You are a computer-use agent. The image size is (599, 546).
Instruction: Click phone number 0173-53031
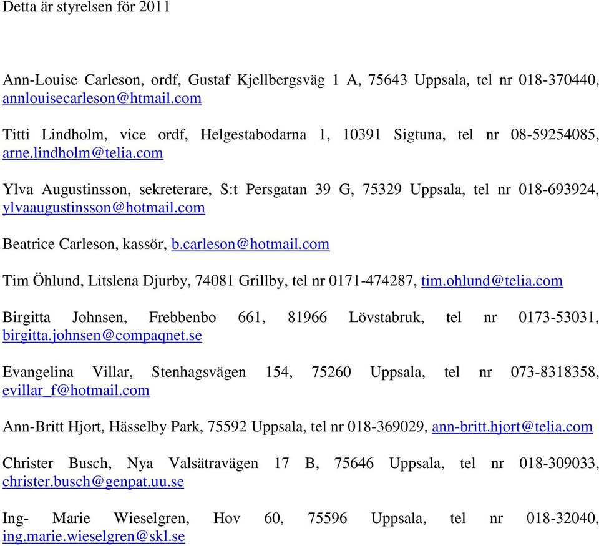pos(558,318)
